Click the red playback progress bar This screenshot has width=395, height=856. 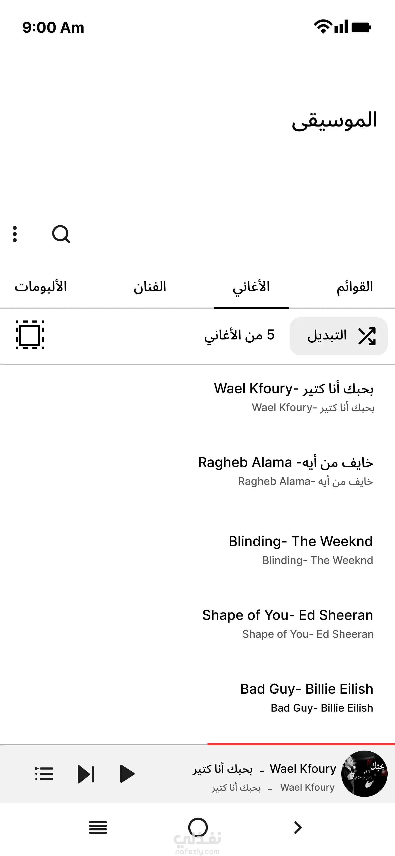point(301,744)
